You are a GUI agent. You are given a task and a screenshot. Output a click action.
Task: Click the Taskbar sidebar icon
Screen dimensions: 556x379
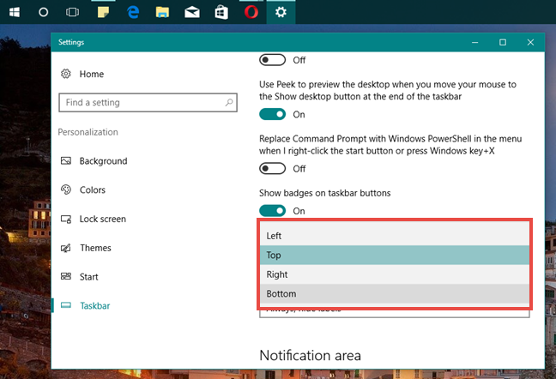point(65,305)
